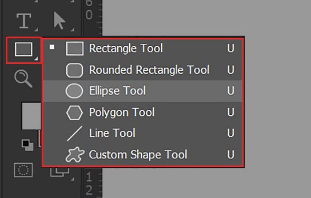Pick Ellipse Tool in flyout menu
This screenshot has height=198, width=311.
coord(117,91)
